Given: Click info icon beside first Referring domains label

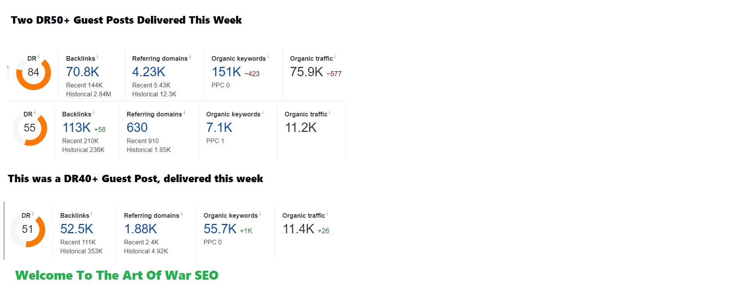Looking at the screenshot, I should click(190, 57).
